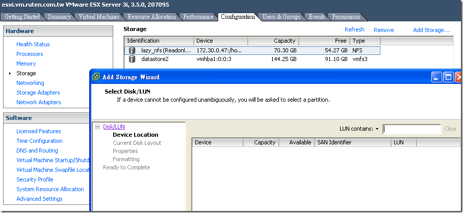The height and width of the screenshot is (213, 463).
Task: Sort wizard list by SAN Identifier column
Action: (x=352, y=143)
